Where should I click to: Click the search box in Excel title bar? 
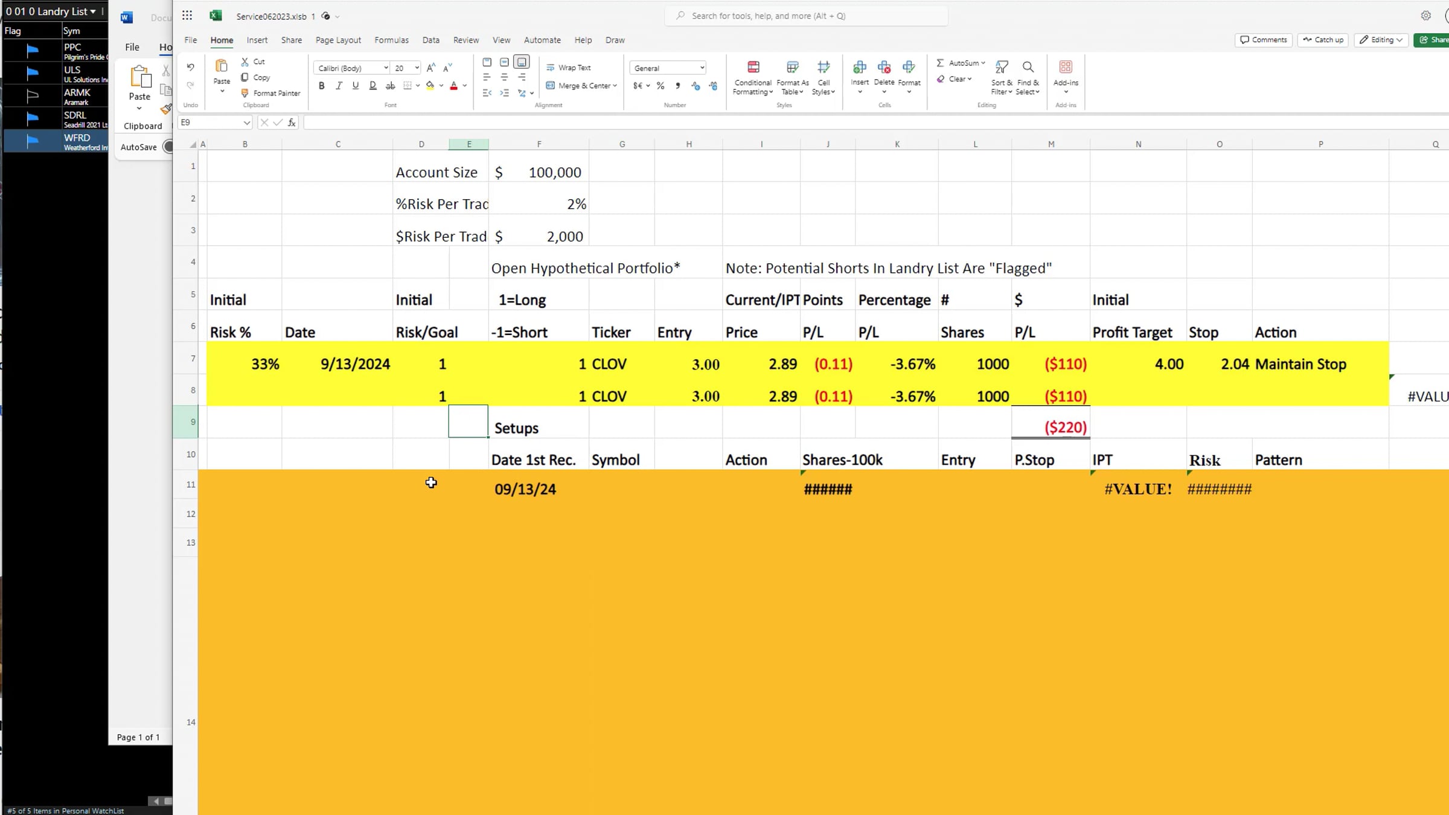click(806, 16)
